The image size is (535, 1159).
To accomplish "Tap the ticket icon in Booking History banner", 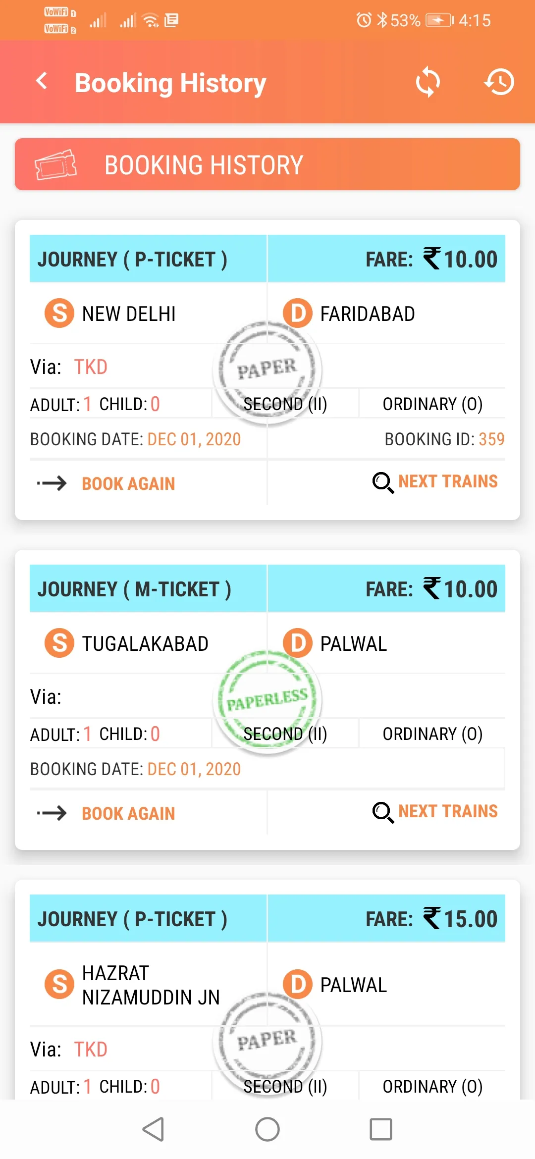I will 55,165.
